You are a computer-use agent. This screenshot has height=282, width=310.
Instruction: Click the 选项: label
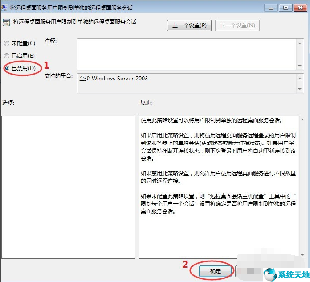(x=8, y=103)
